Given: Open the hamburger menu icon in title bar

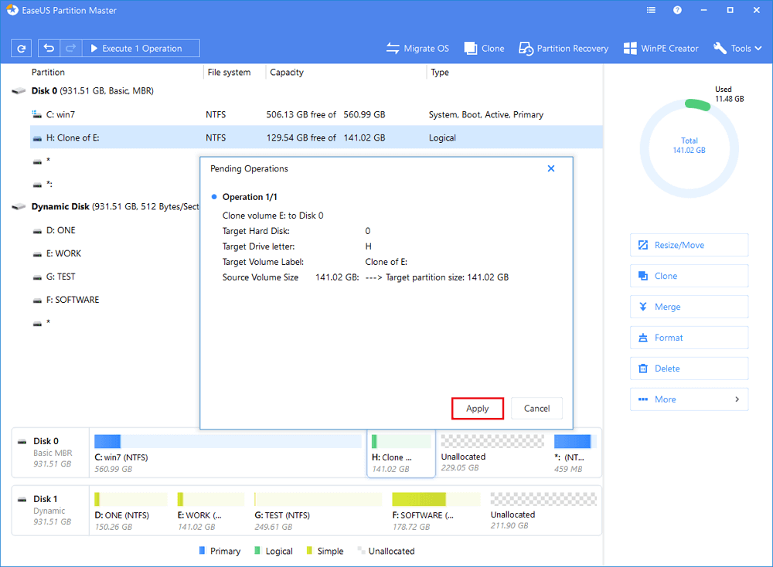Looking at the screenshot, I should tap(651, 10).
